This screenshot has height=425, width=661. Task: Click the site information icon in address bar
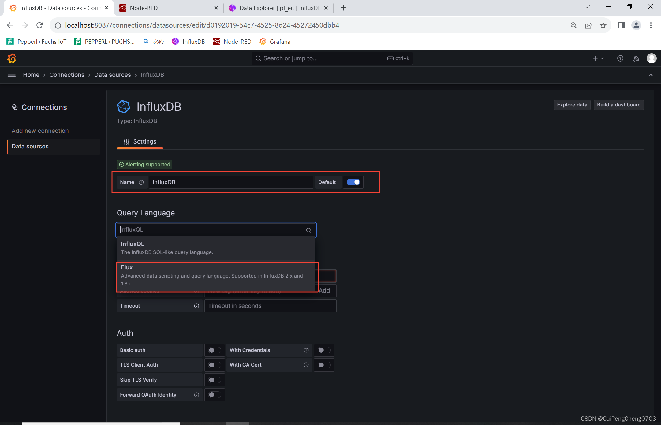(x=58, y=25)
